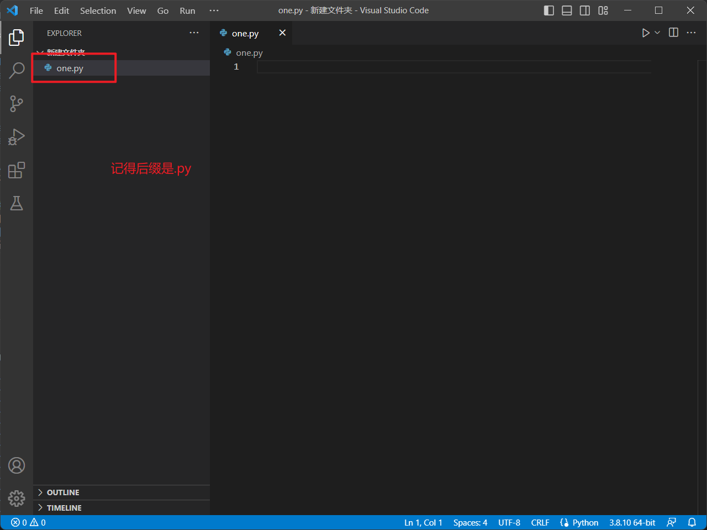The width and height of the screenshot is (707, 530).
Task: Open the run options dropdown arrow
Action: tap(657, 33)
